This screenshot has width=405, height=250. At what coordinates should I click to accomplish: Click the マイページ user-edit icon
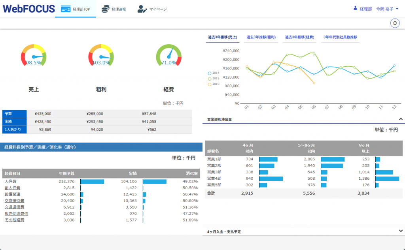tap(142, 9)
